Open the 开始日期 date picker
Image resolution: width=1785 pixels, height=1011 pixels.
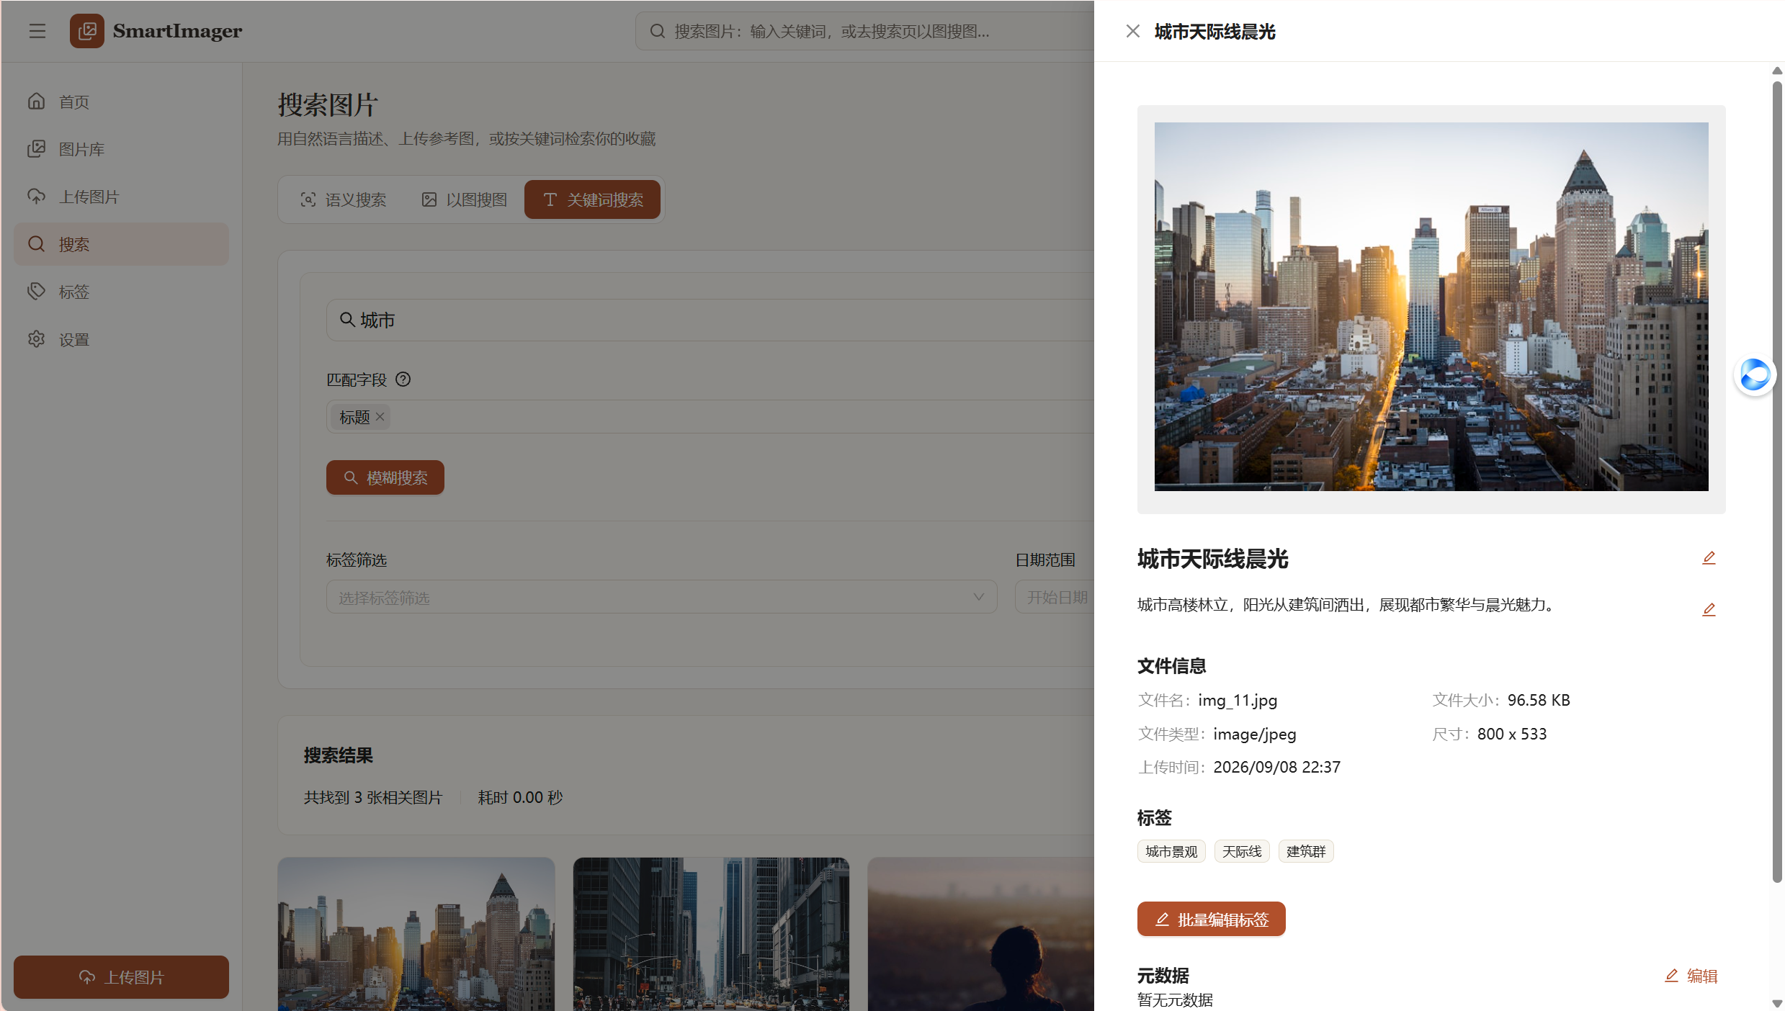tap(1056, 597)
